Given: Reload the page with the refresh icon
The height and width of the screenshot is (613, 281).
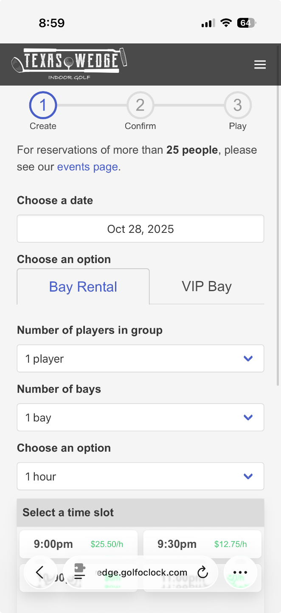Looking at the screenshot, I should 203,573.
